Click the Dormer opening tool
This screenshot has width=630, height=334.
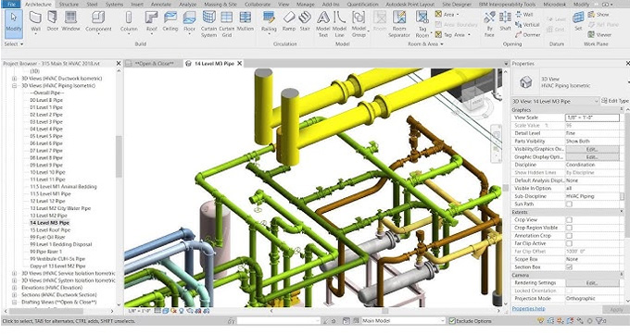tap(527, 35)
